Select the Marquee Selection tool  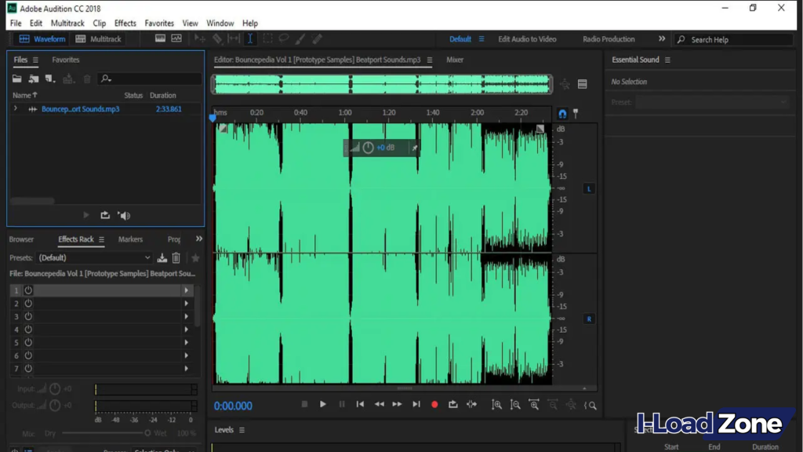(267, 38)
